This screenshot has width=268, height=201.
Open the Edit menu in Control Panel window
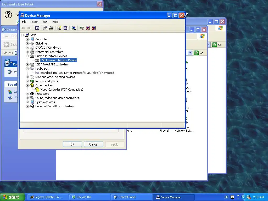[14, 36]
